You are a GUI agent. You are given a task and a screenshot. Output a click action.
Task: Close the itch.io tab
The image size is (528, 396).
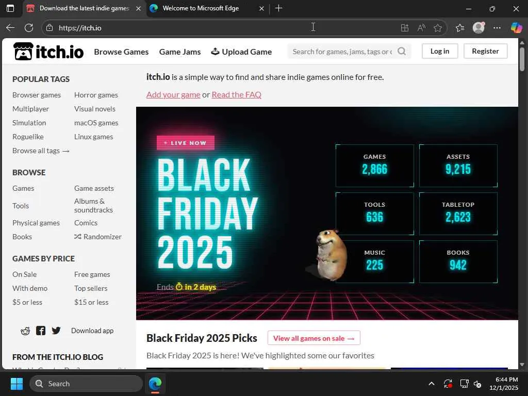coord(138,8)
